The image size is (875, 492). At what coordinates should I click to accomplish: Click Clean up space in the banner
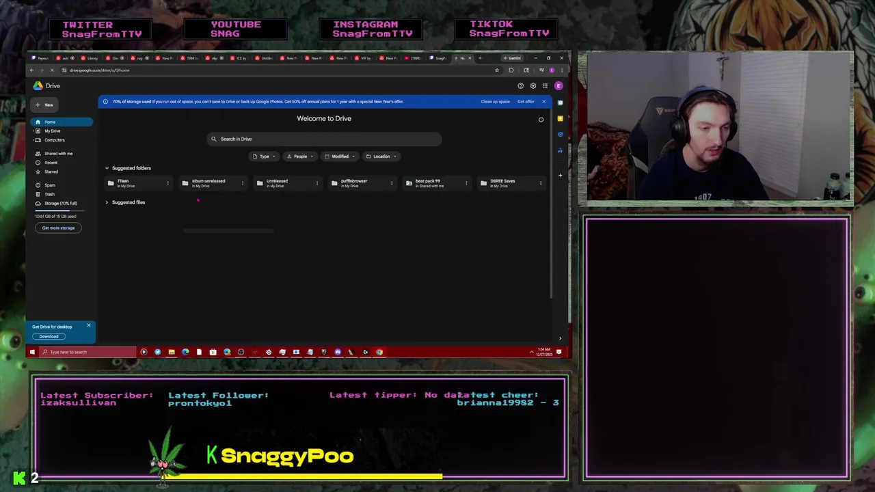point(495,102)
